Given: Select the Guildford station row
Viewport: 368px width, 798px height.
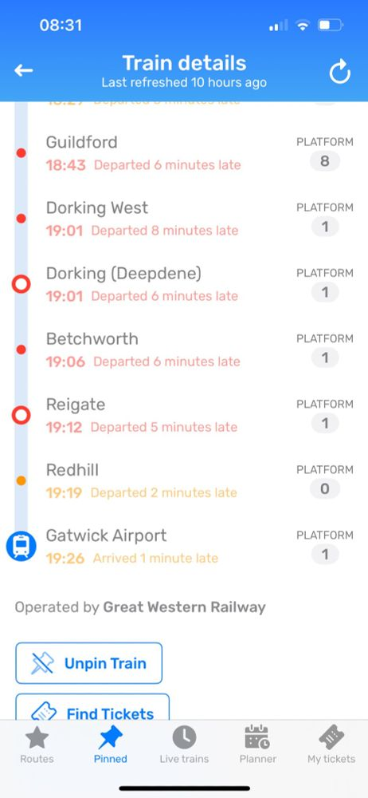Looking at the screenshot, I should click(x=184, y=152).
